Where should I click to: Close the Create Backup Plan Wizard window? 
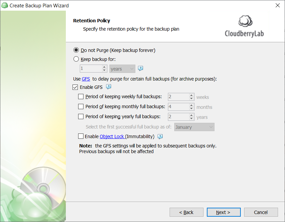click(x=278, y=5)
